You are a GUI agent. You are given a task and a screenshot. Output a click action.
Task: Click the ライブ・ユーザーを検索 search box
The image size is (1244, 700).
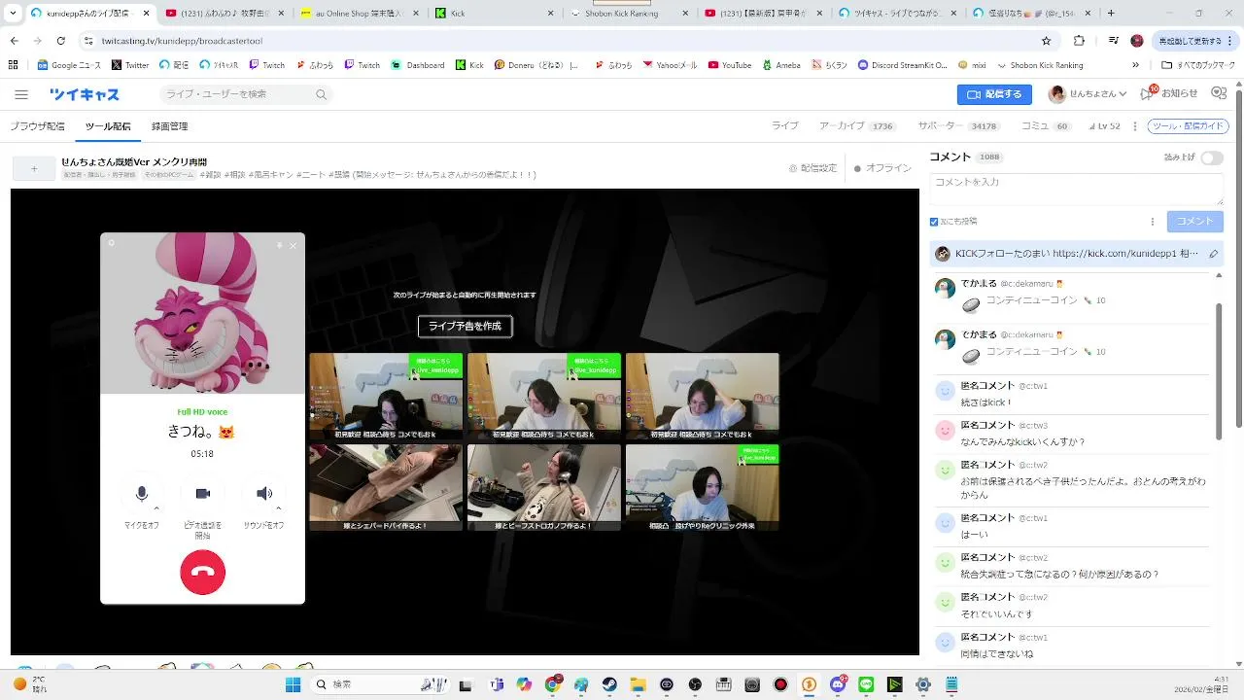tap(246, 94)
